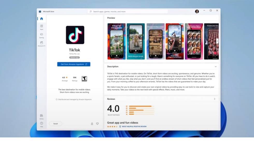254x144 pixels.
Task: Click the TikTok app logo
Action: (x=75, y=35)
